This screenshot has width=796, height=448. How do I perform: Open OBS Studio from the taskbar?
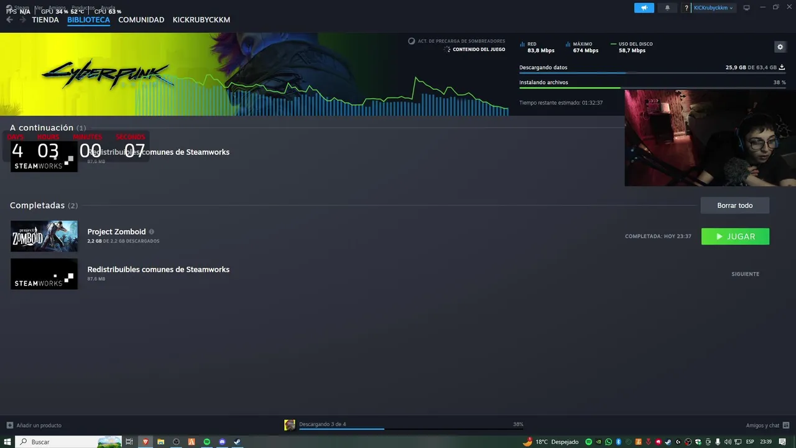click(176, 442)
